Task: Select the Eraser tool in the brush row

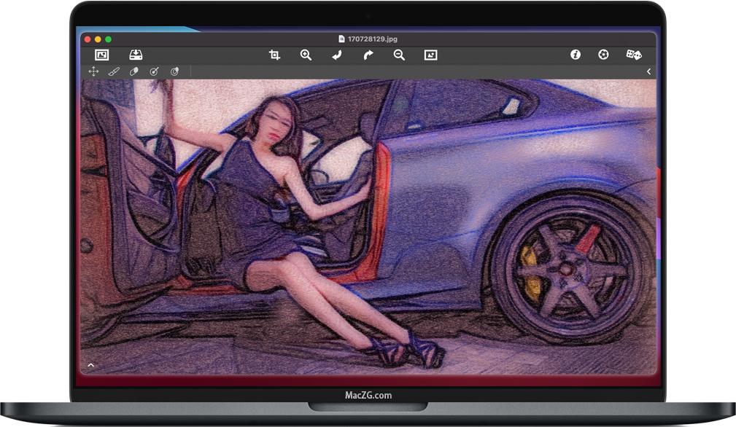Action: coord(133,71)
